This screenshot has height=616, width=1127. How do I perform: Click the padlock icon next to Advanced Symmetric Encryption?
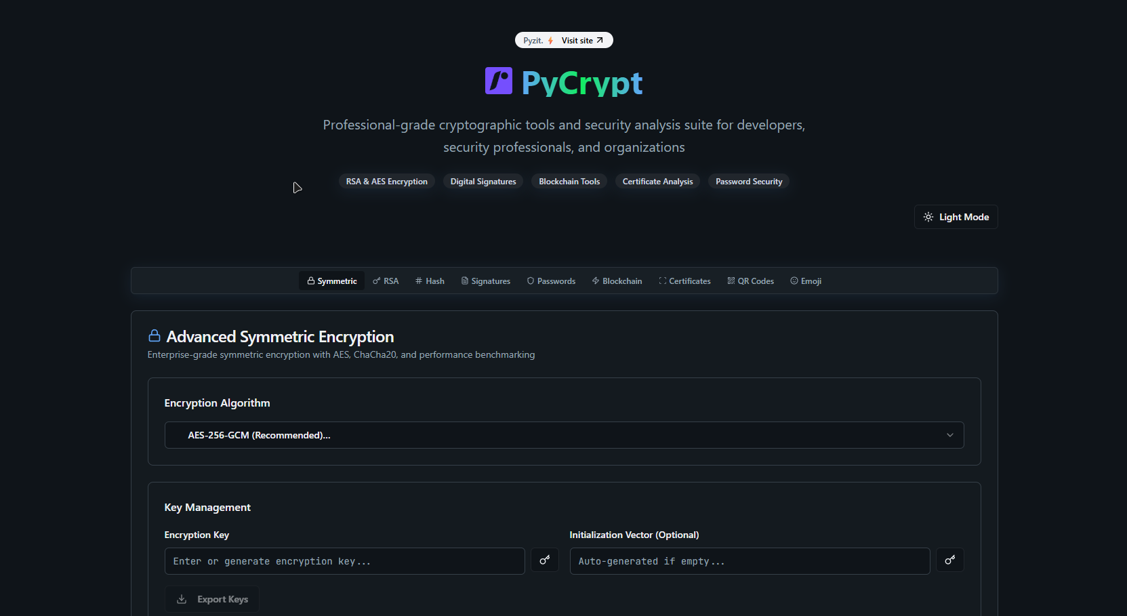point(155,336)
